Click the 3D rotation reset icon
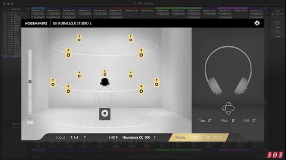Image resolution: width=286 pixels, height=160 pixels. (x=228, y=108)
